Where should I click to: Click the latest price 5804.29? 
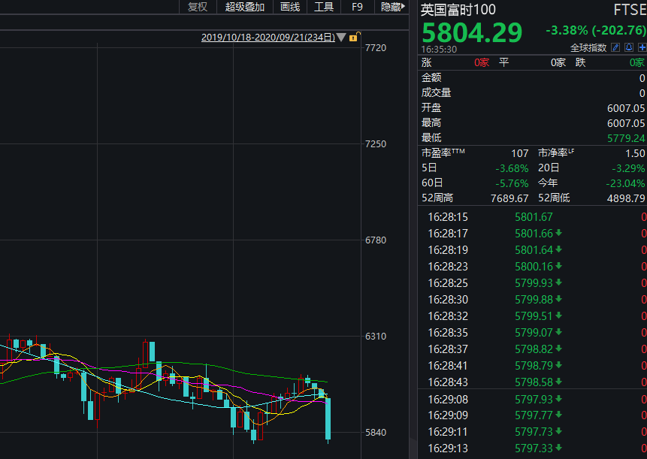tap(472, 32)
